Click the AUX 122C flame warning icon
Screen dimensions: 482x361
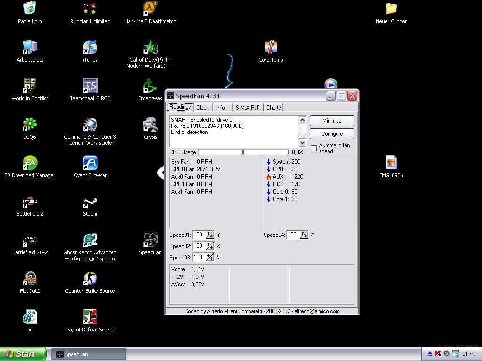pos(269,177)
